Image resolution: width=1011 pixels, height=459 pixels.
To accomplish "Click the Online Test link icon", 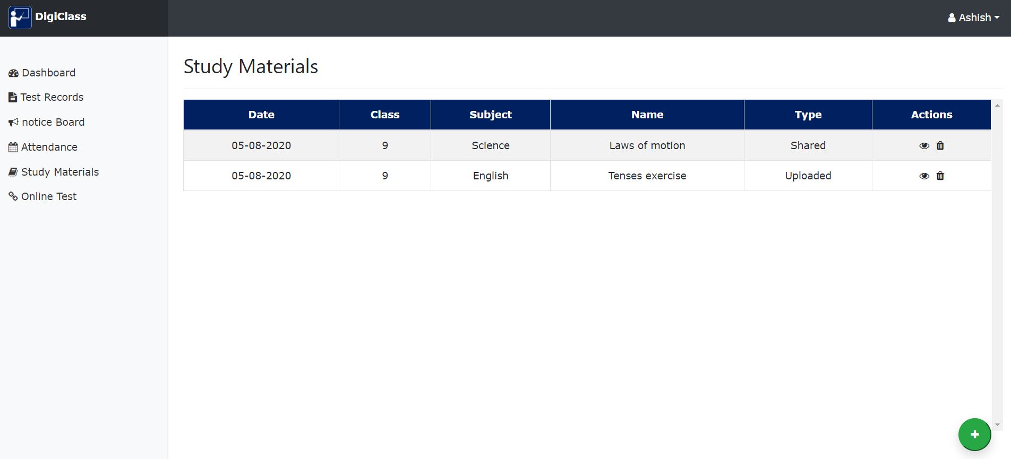I will point(13,196).
